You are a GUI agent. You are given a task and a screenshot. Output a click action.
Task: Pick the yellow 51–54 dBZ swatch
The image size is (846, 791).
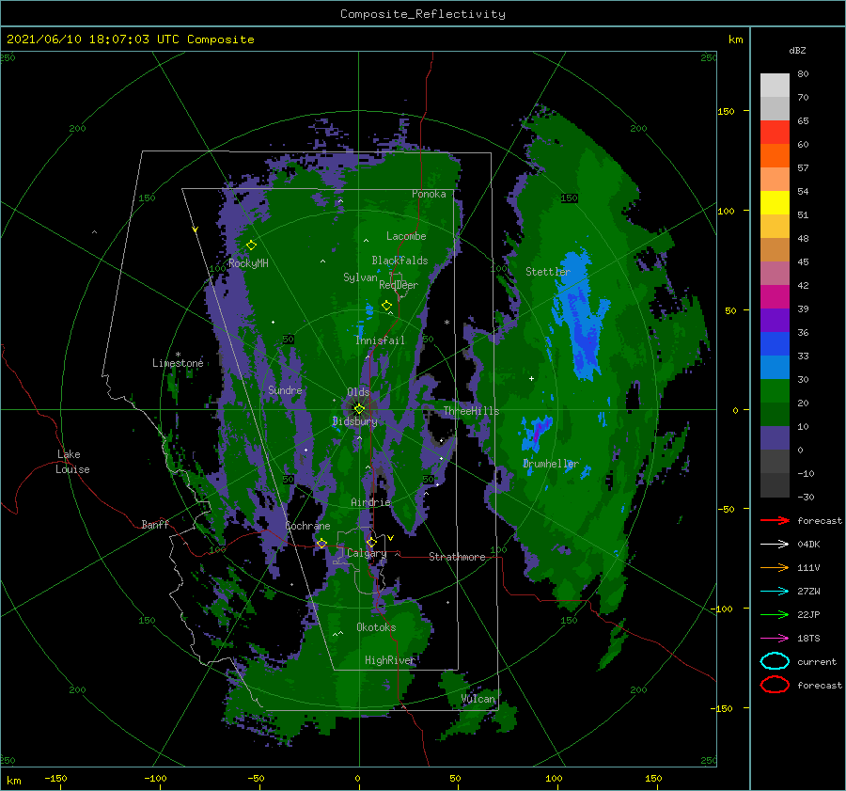click(x=775, y=202)
